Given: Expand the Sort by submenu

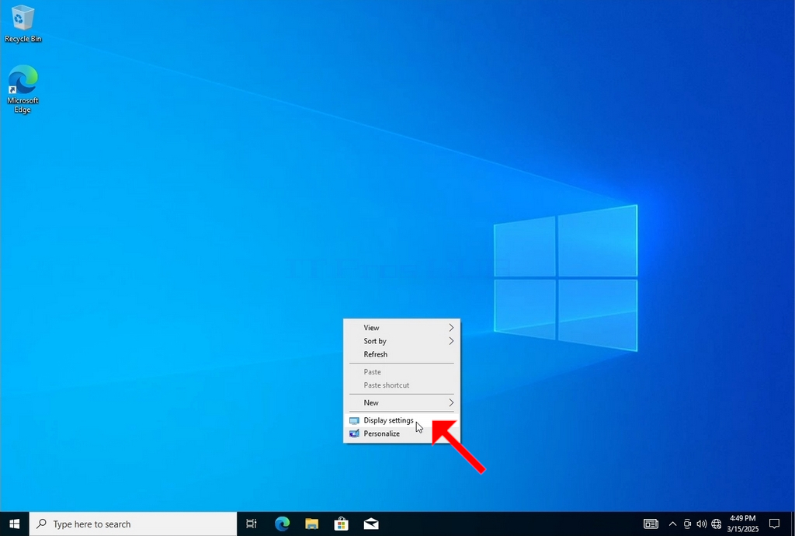Looking at the screenshot, I should coord(401,341).
